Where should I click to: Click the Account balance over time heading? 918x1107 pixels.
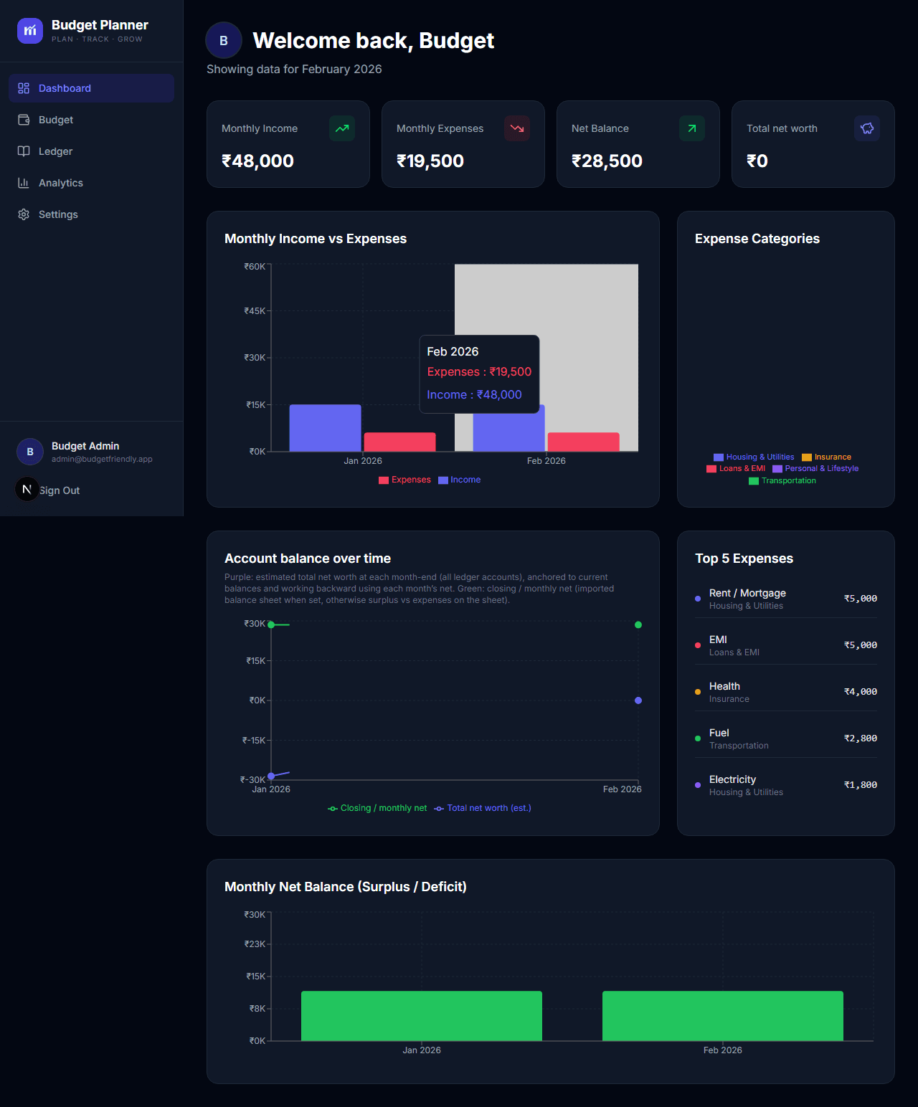point(308,559)
